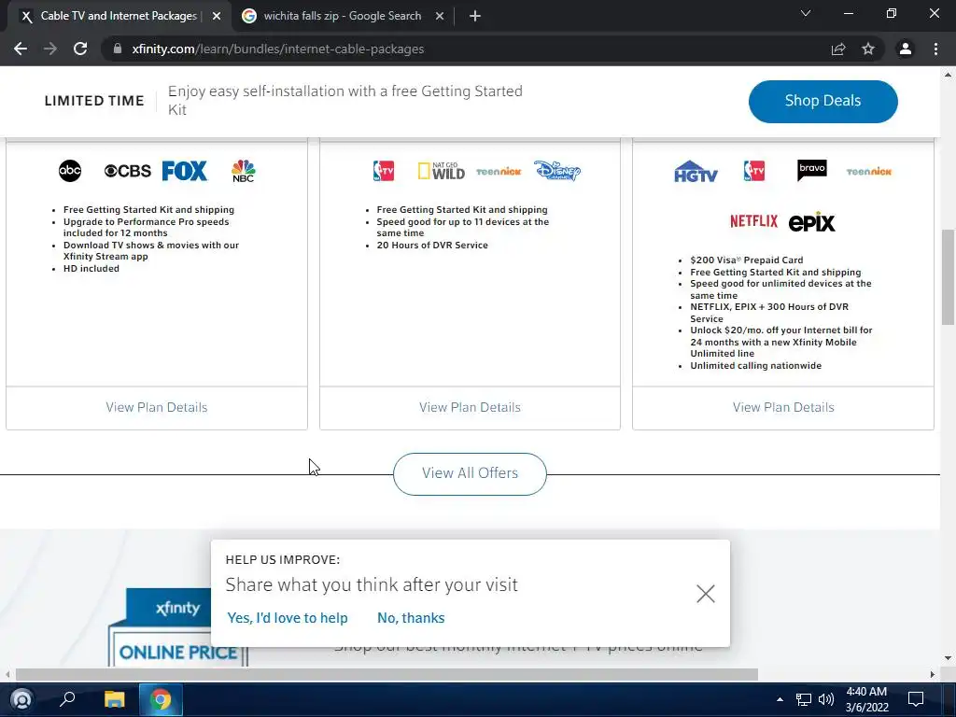956x717 pixels.
Task: Click the LIMITED TIME banner label
Action: pyautogui.click(x=94, y=101)
